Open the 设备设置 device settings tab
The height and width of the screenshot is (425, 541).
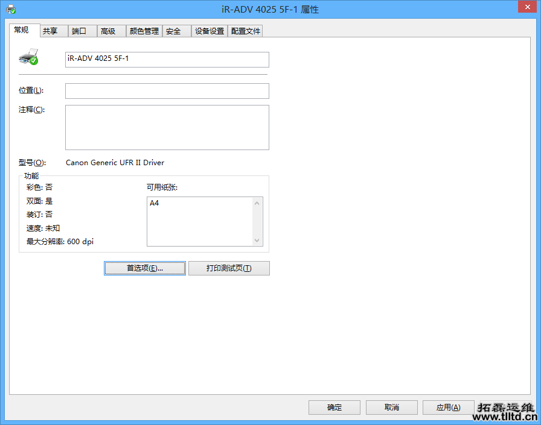[x=209, y=31]
